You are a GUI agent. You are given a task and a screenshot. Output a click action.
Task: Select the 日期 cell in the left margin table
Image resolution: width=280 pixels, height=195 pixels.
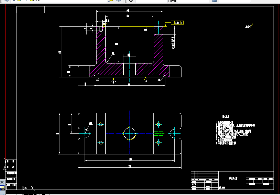(x=14, y=185)
